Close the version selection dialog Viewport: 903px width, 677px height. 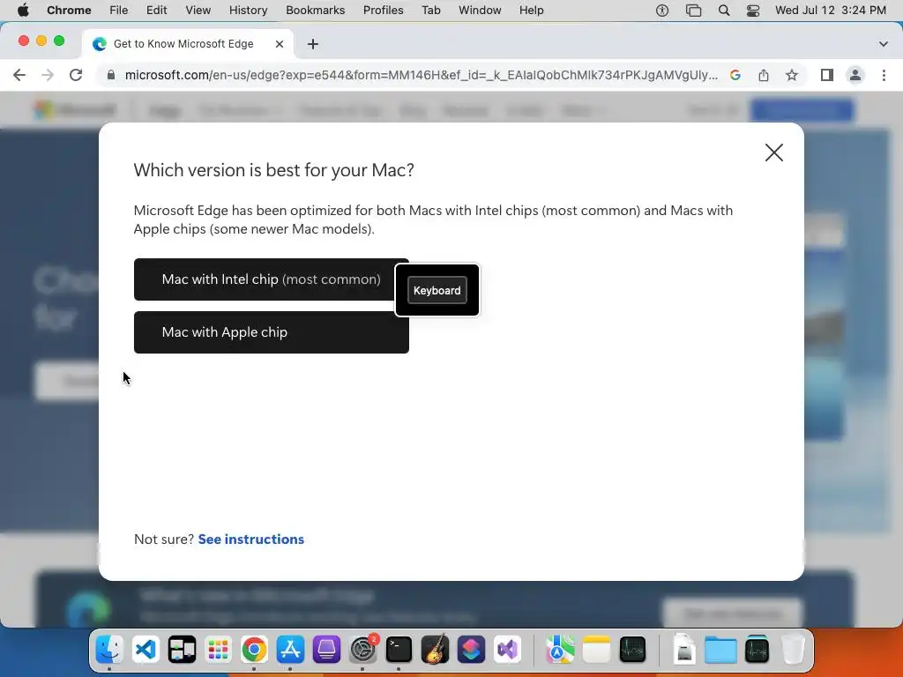click(x=774, y=153)
